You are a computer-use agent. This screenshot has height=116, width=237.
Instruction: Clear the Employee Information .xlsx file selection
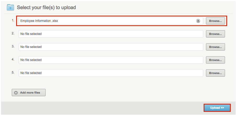198,21
